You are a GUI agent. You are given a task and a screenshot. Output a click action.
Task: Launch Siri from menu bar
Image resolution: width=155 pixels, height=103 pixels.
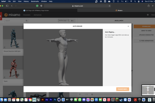pyautogui.click(x=142, y=1)
